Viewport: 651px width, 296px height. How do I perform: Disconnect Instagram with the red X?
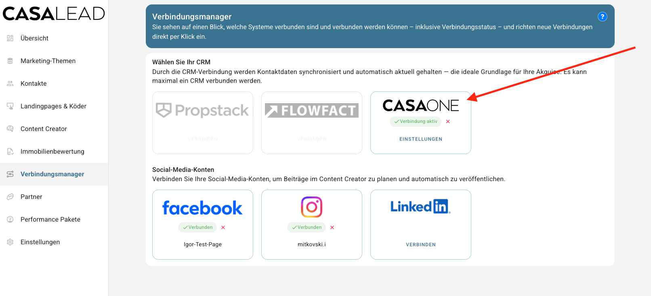click(332, 227)
